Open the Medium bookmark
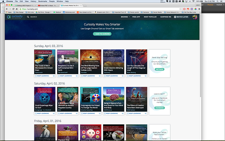 [57, 12]
